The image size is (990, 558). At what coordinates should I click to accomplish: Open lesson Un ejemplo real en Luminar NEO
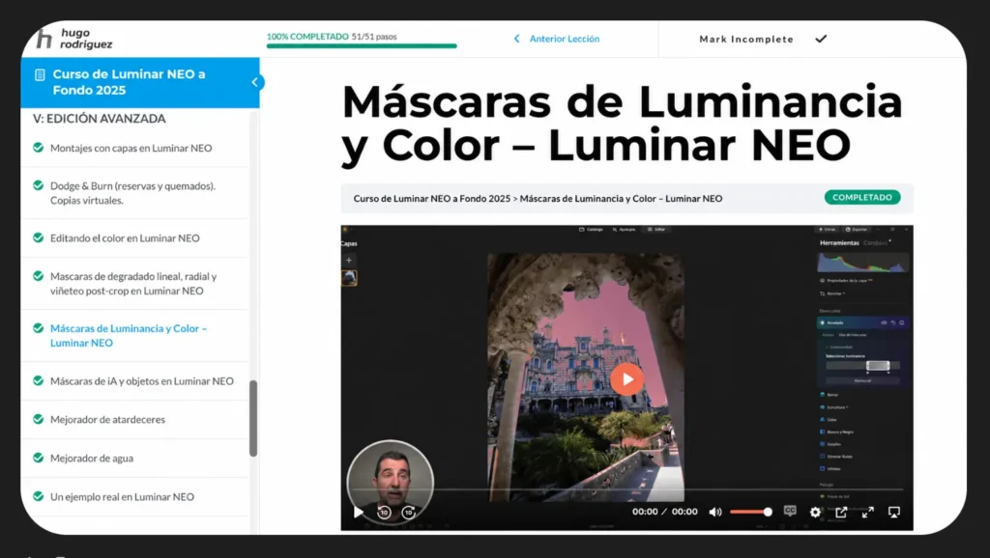click(x=122, y=497)
